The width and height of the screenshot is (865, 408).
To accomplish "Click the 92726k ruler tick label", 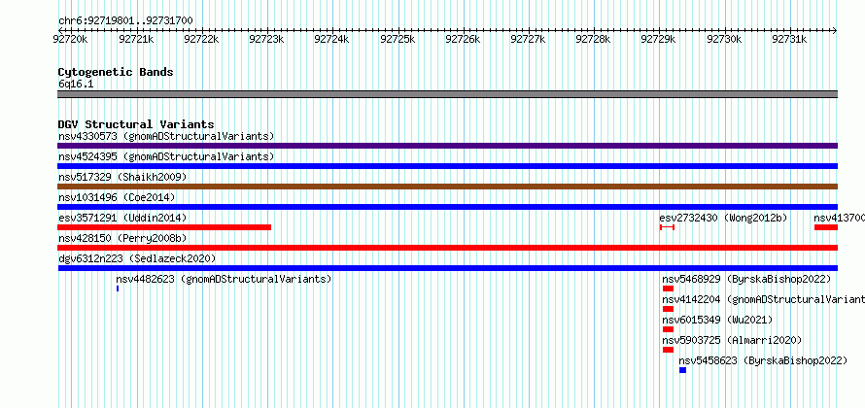I will [463, 39].
